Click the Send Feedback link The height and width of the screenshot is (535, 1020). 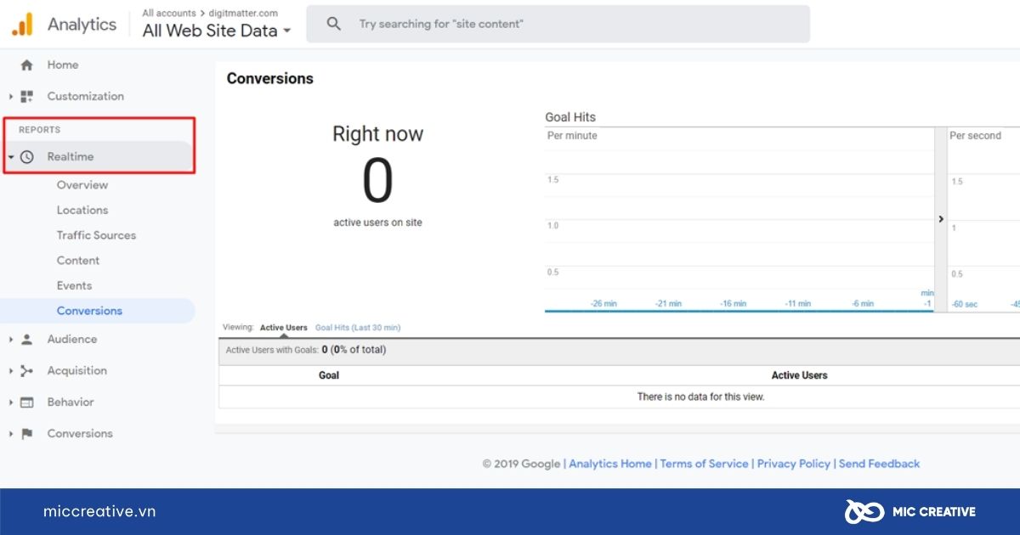tap(879, 464)
